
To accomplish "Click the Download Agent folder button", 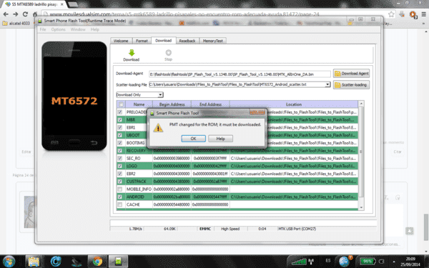I will 352,74.
